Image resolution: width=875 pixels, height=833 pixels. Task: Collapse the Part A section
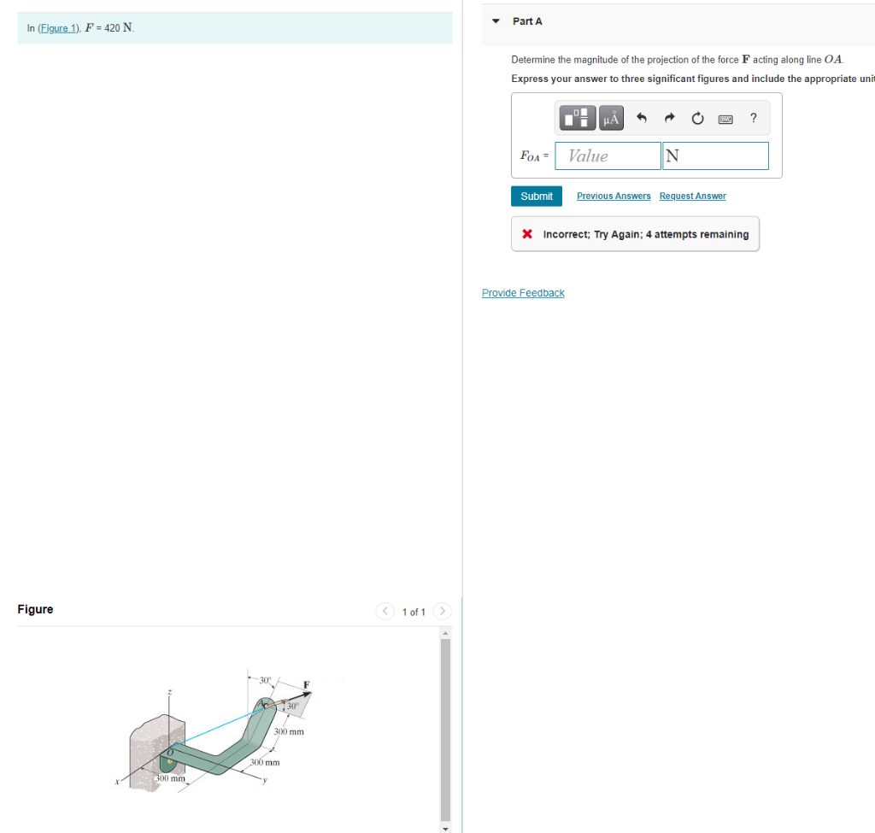pos(496,21)
